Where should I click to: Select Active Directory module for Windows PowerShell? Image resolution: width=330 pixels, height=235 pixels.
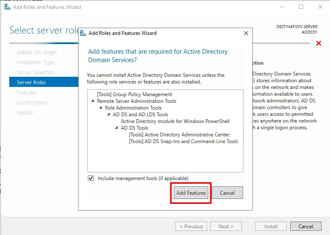coord(175,121)
